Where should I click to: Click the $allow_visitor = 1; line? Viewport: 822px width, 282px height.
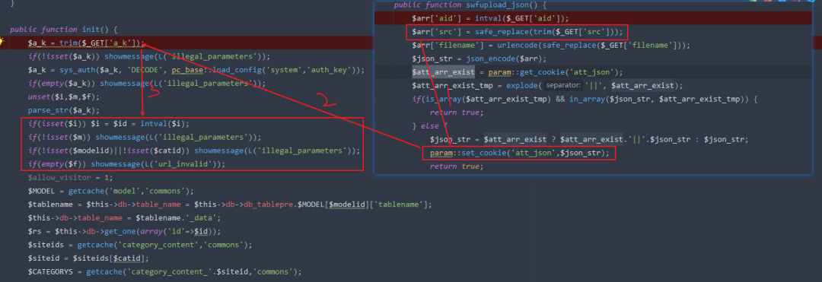coord(70,177)
